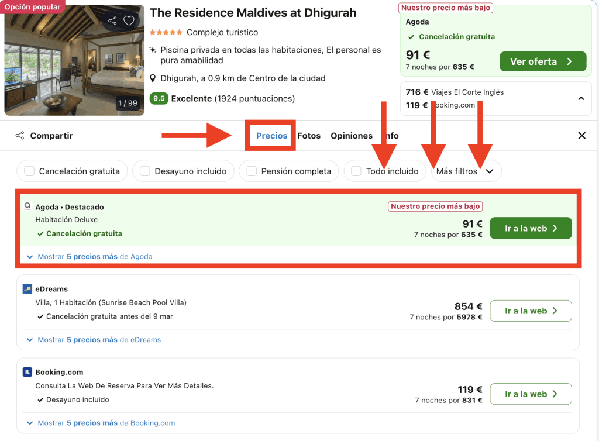Screen dimensions: 599x441
Task: Close the details panel with X
Action: click(x=581, y=136)
